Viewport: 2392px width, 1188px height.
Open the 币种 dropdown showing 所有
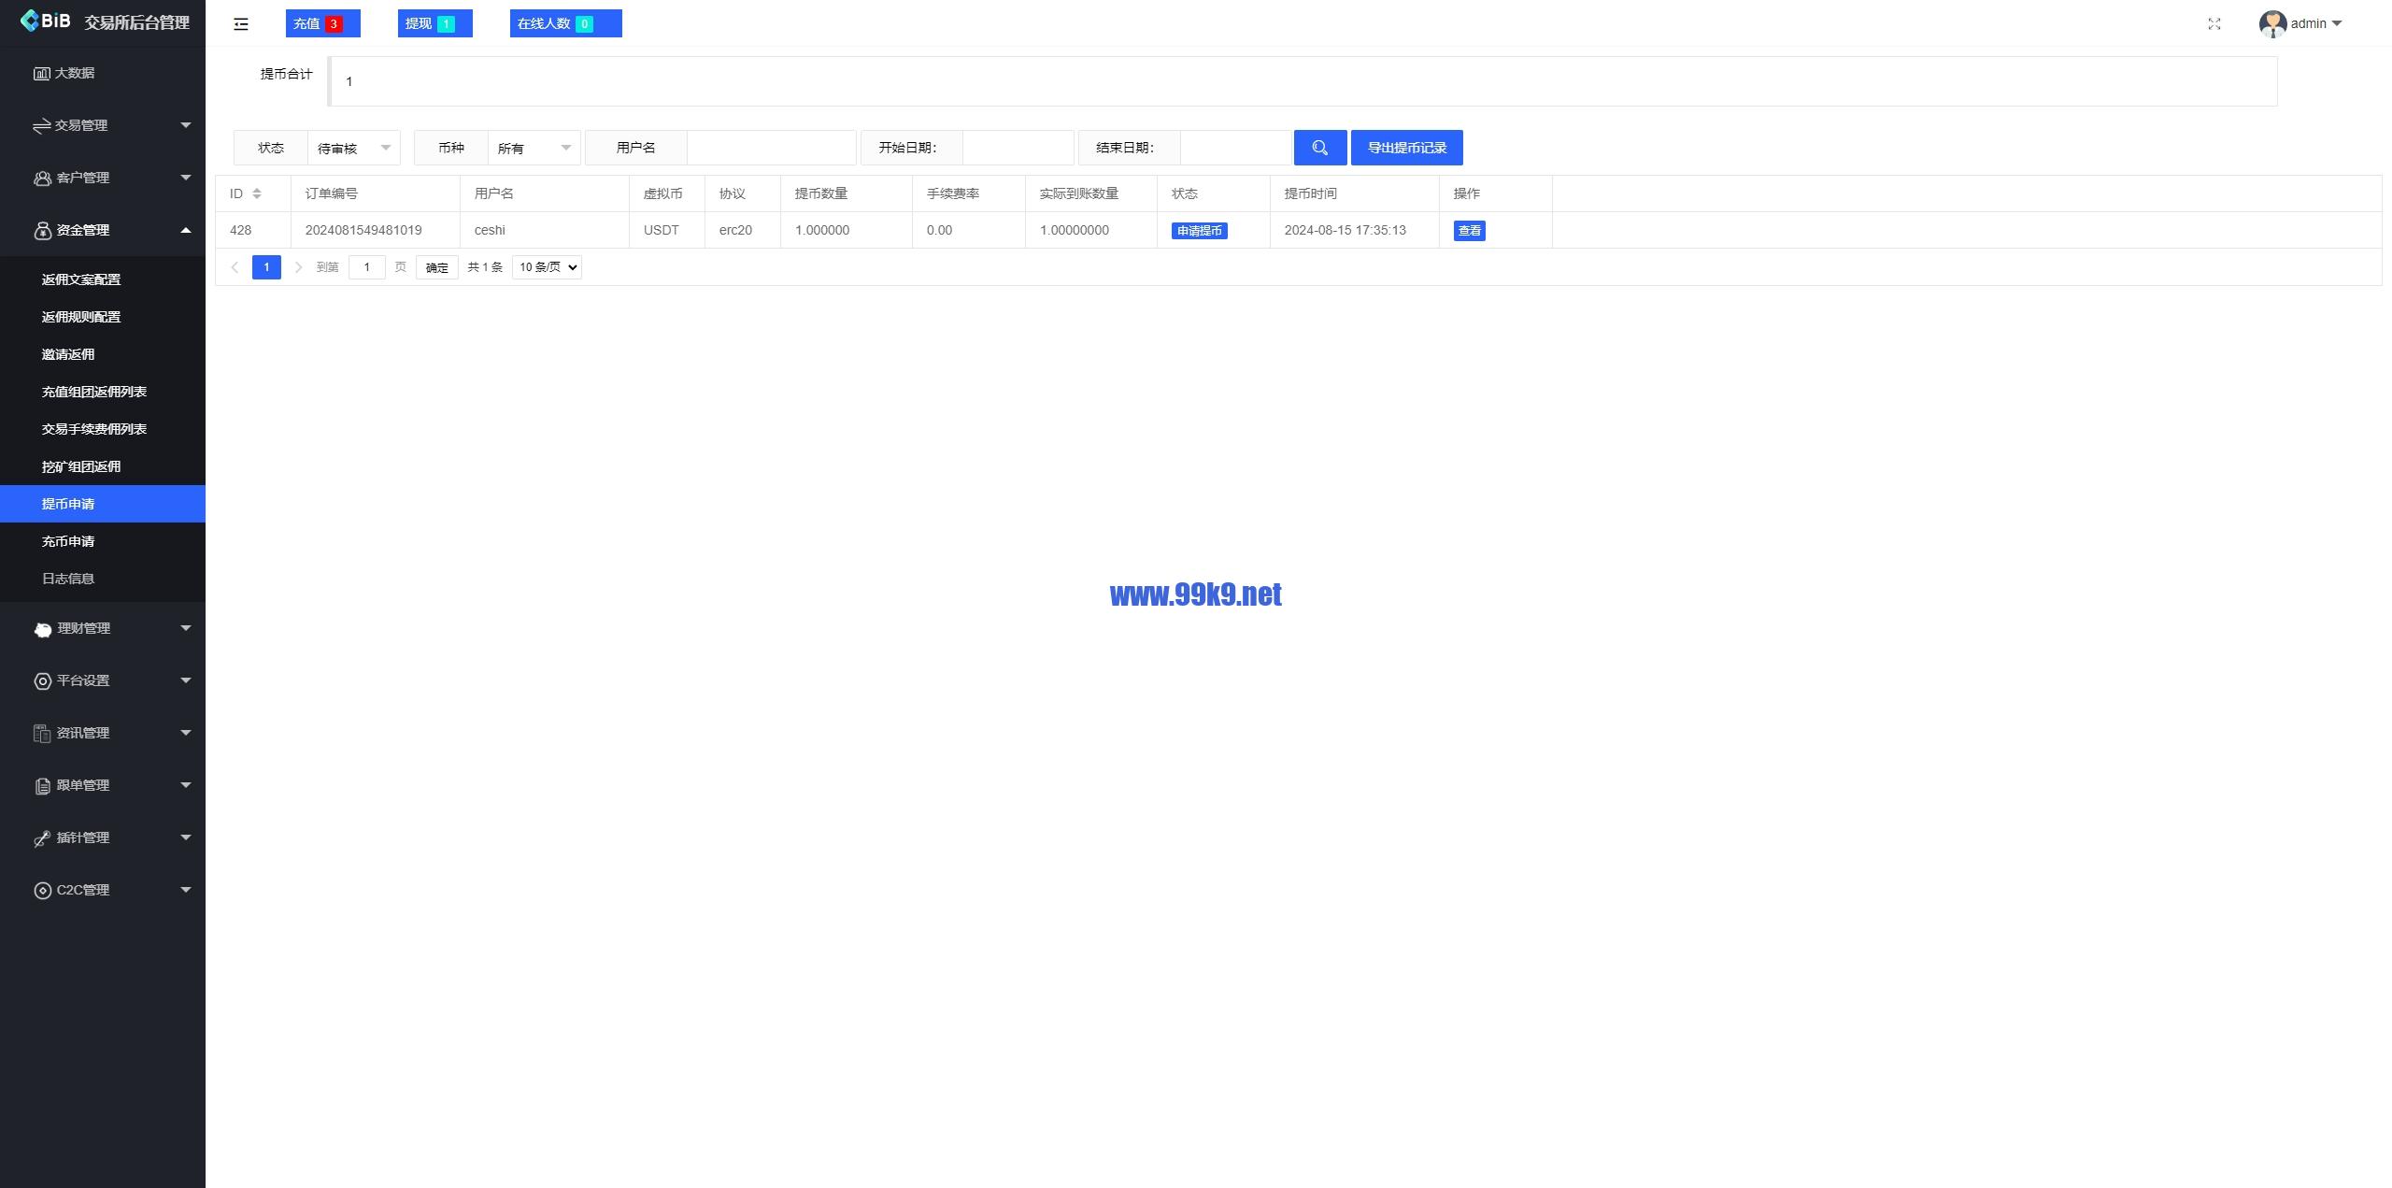pyautogui.click(x=534, y=148)
